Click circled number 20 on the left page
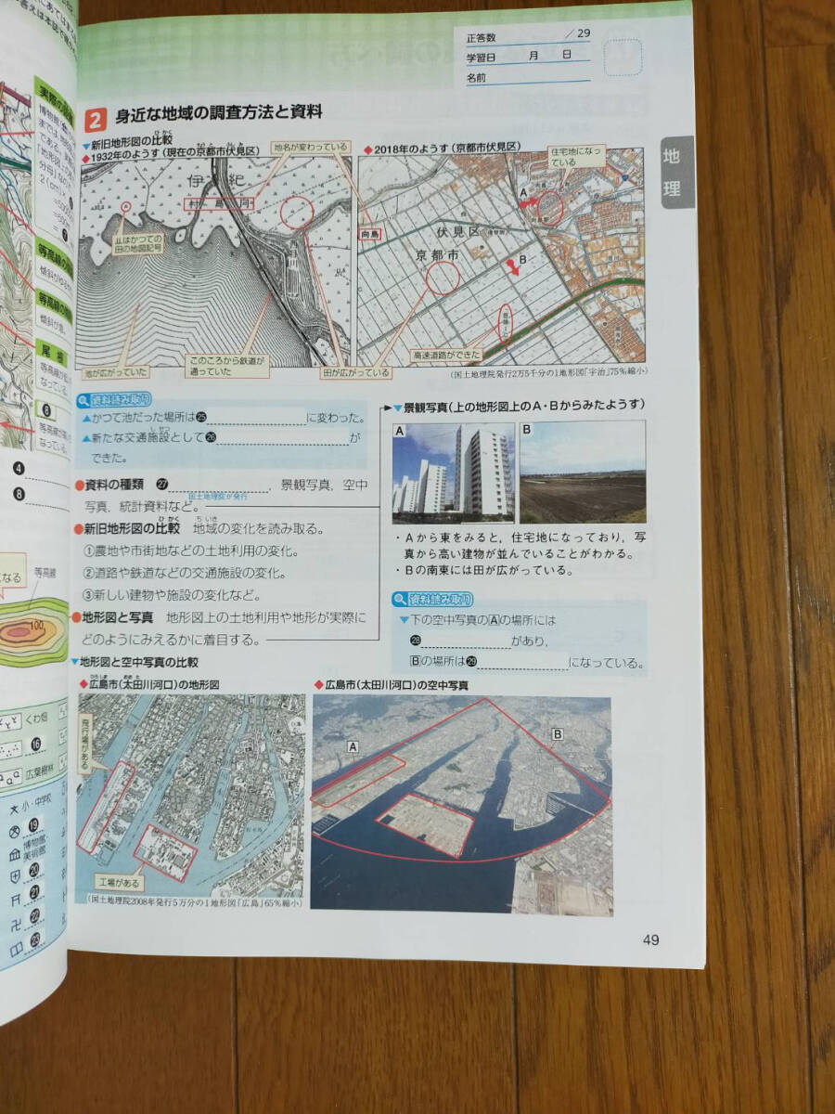835x1114 pixels. coord(34,870)
